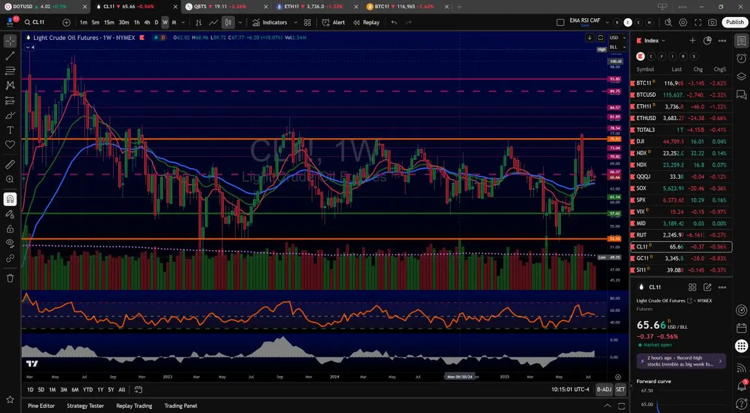
Task: Switch chart to 4h timeframe
Action: click(x=147, y=22)
